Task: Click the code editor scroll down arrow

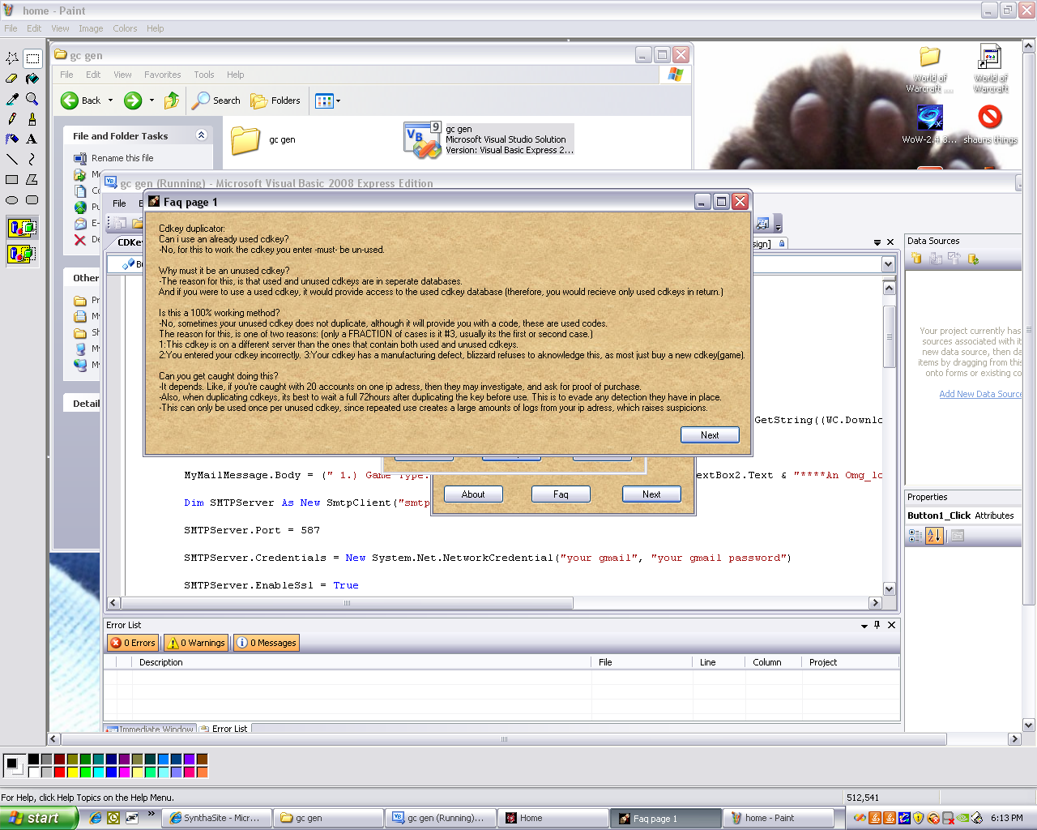Action: pos(889,589)
